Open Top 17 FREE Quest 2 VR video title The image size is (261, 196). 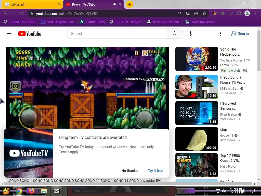click(230, 158)
